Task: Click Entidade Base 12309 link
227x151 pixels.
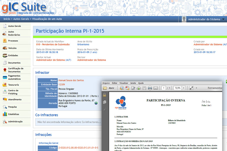Action: pos(62,84)
